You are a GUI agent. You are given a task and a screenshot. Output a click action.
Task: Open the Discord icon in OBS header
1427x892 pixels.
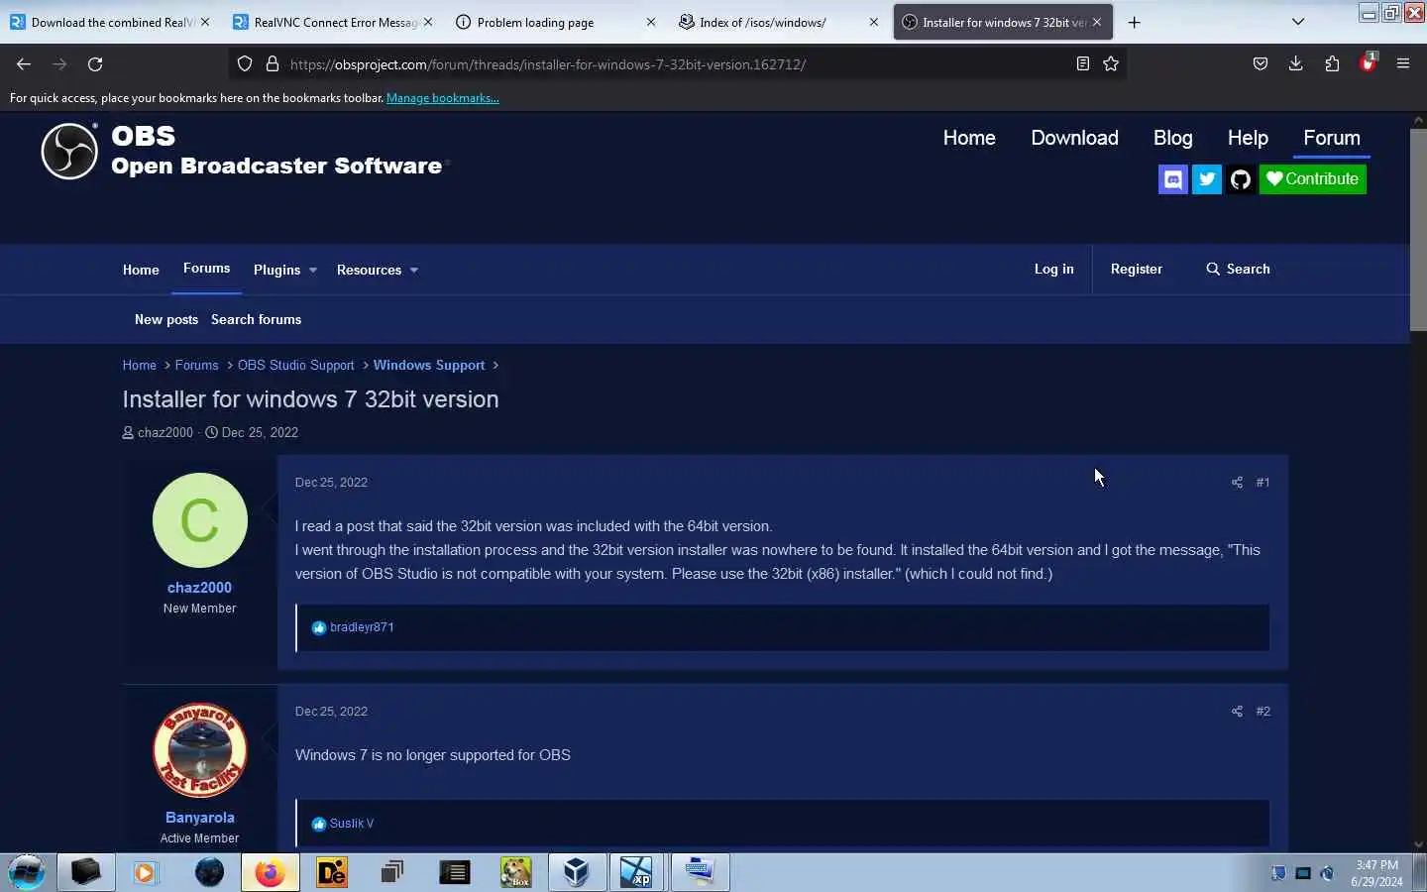(x=1173, y=179)
